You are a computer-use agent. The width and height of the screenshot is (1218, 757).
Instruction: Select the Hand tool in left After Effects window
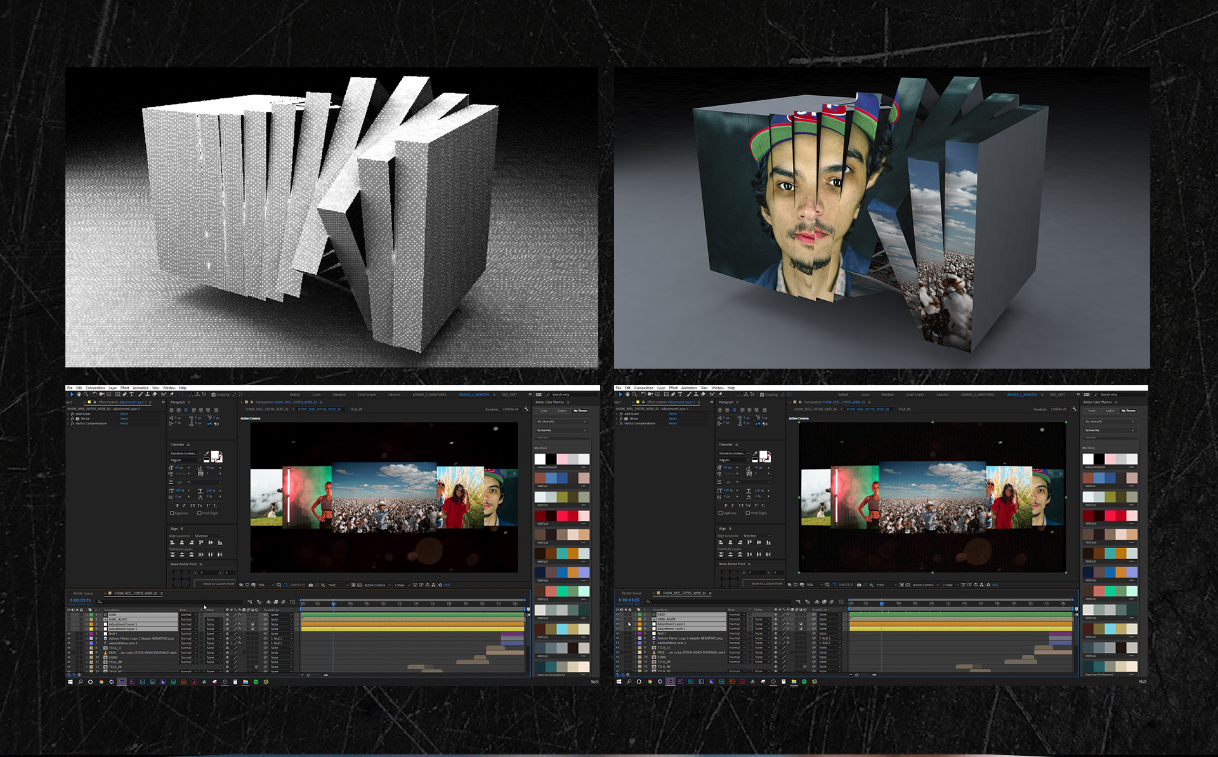point(79,394)
